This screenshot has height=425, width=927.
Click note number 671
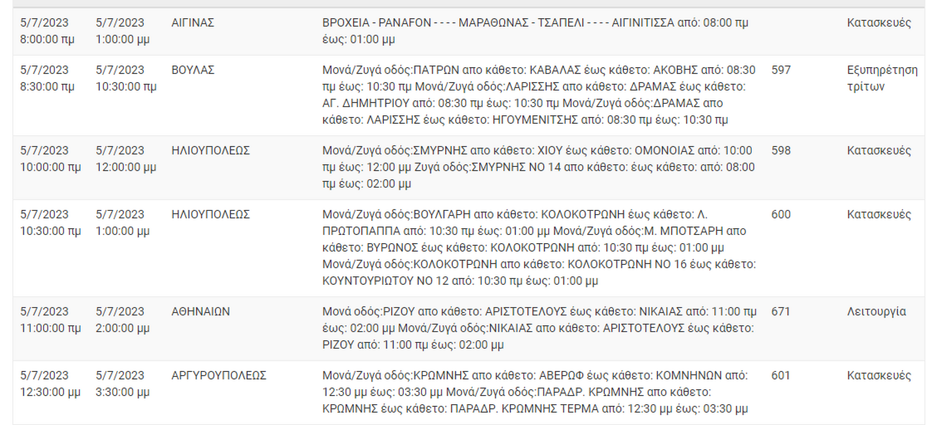[780, 312]
